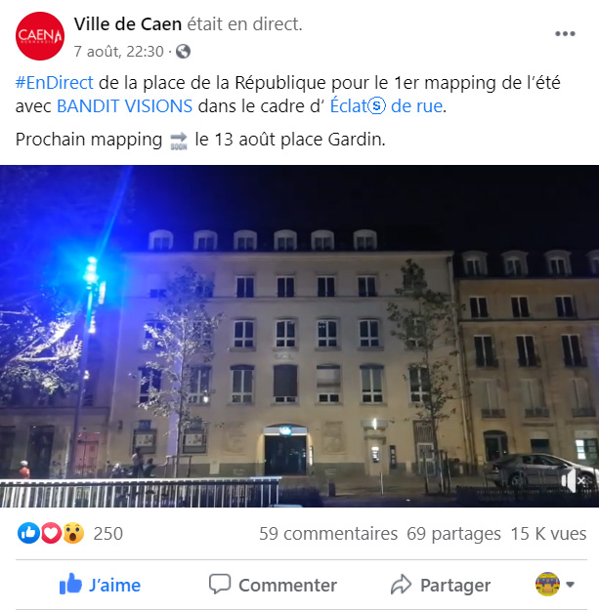Unmute the video with the speaker icon

(573, 480)
